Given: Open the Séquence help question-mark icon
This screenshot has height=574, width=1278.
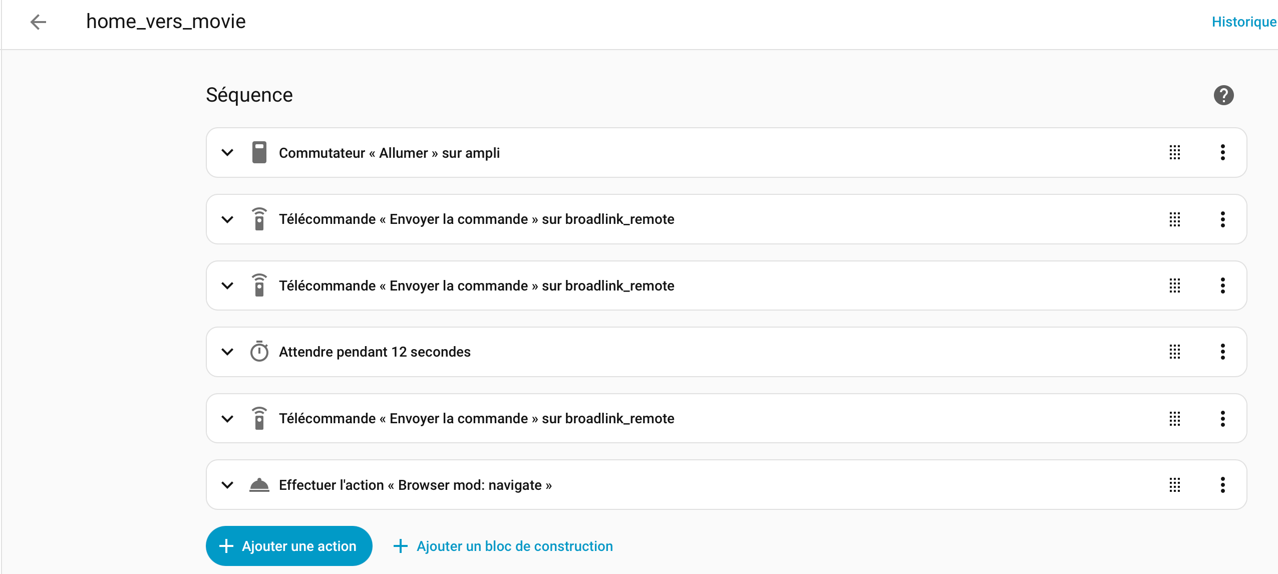Looking at the screenshot, I should pos(1223,95).
